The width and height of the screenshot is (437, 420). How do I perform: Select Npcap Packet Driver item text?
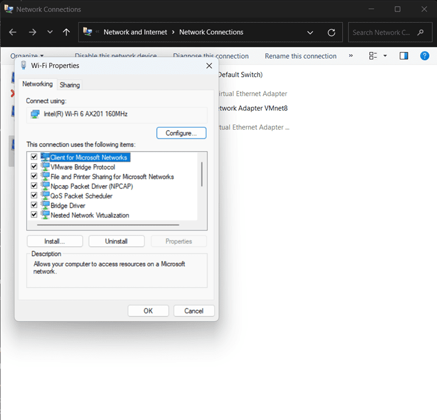click(x=92, y=186)
